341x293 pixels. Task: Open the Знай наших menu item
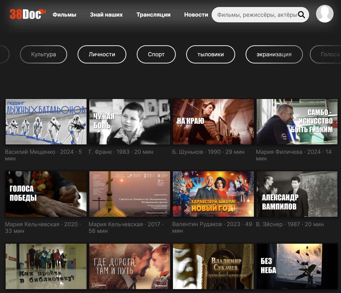(x=106, y=15)
